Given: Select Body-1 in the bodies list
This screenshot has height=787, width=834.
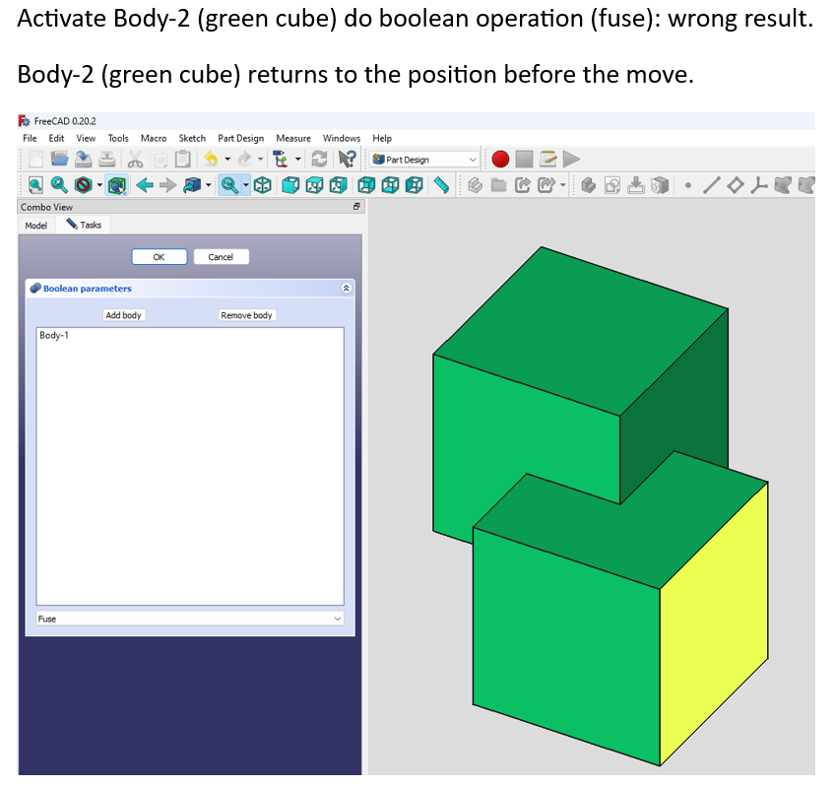Looking at the screenshot, I should [x=54, y=335].
